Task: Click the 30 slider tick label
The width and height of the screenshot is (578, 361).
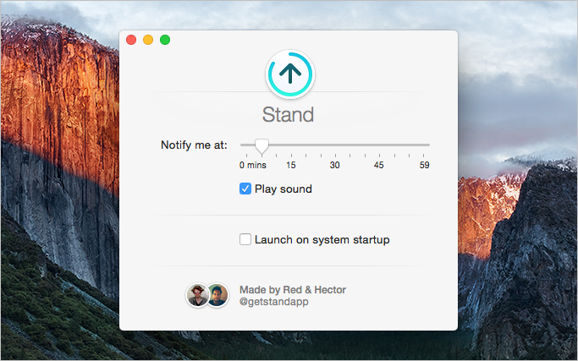Action: point(335,165)
